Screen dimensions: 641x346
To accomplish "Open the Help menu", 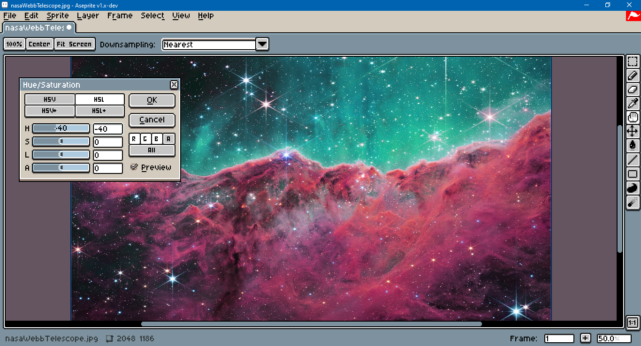I will tap(206, 15).
